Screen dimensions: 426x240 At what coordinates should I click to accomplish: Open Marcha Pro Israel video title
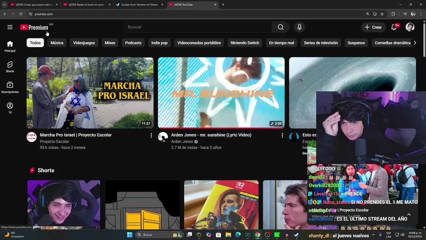pyautogui.click(x=76, y=135)
